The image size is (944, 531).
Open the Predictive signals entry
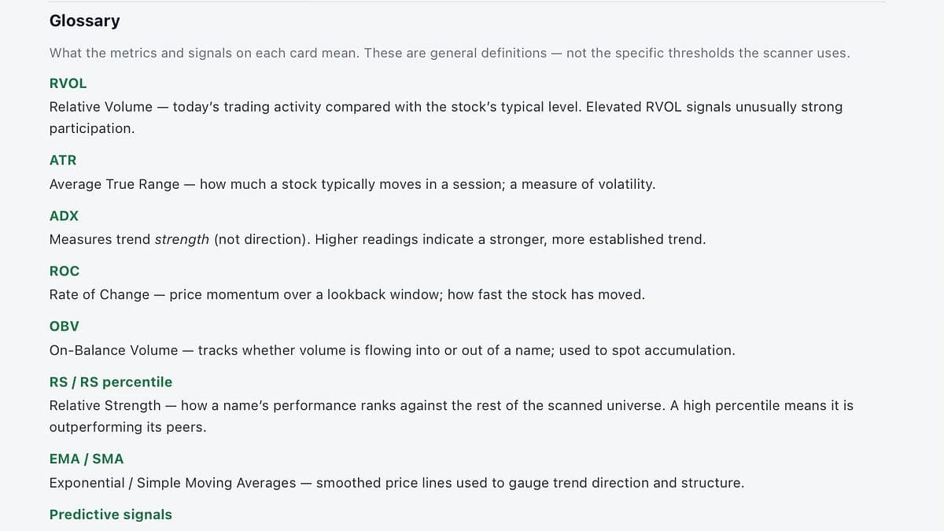click(x=111, y=514)
